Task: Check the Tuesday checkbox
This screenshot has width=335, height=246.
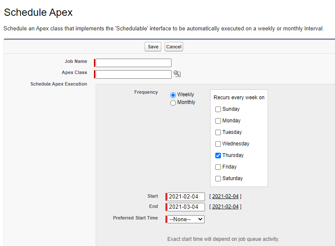Action: pos(218,132)
